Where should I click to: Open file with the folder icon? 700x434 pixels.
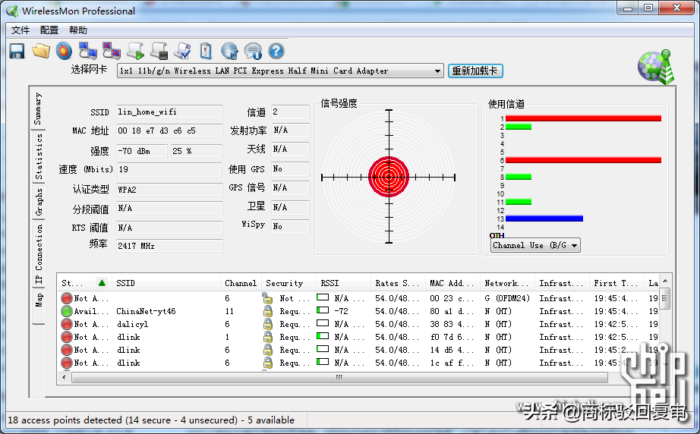(41, 52)
